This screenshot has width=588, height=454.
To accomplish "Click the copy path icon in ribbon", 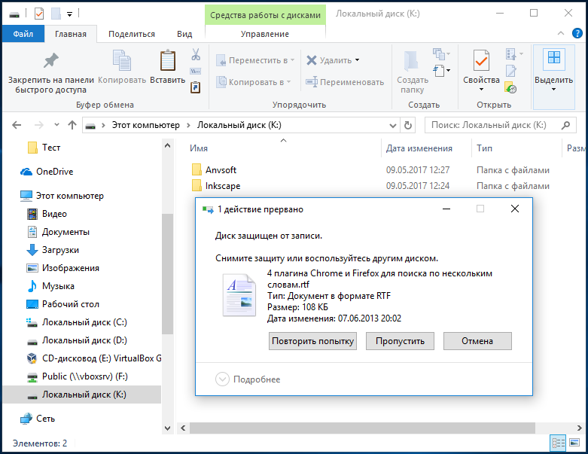I will coord(196,72).
